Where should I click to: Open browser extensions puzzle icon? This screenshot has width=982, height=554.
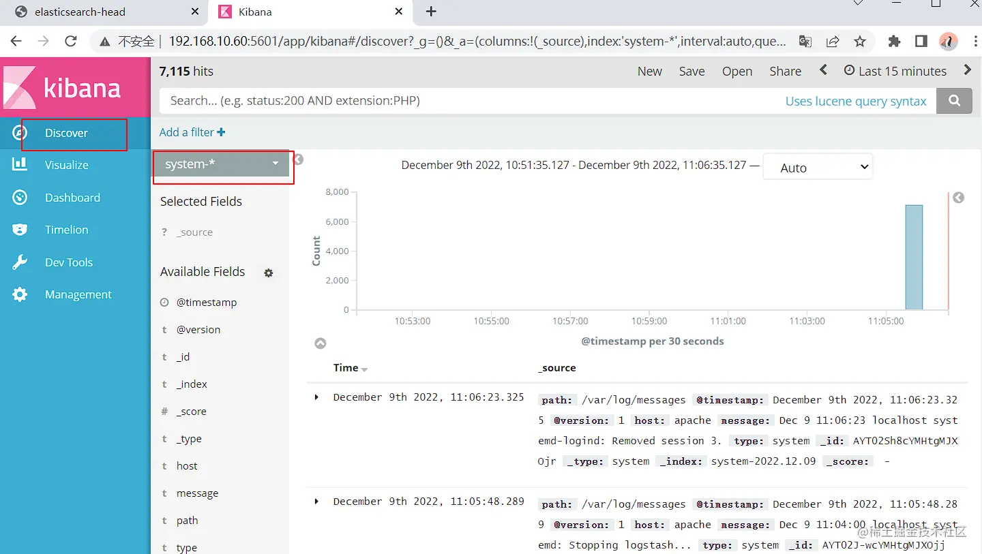tap(894, 42)
